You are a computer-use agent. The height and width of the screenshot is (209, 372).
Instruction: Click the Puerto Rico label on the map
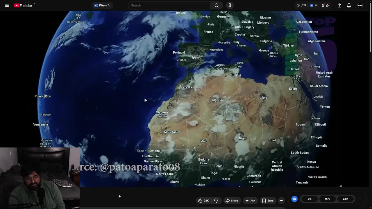pyautogui.click(x=43, y=96)
